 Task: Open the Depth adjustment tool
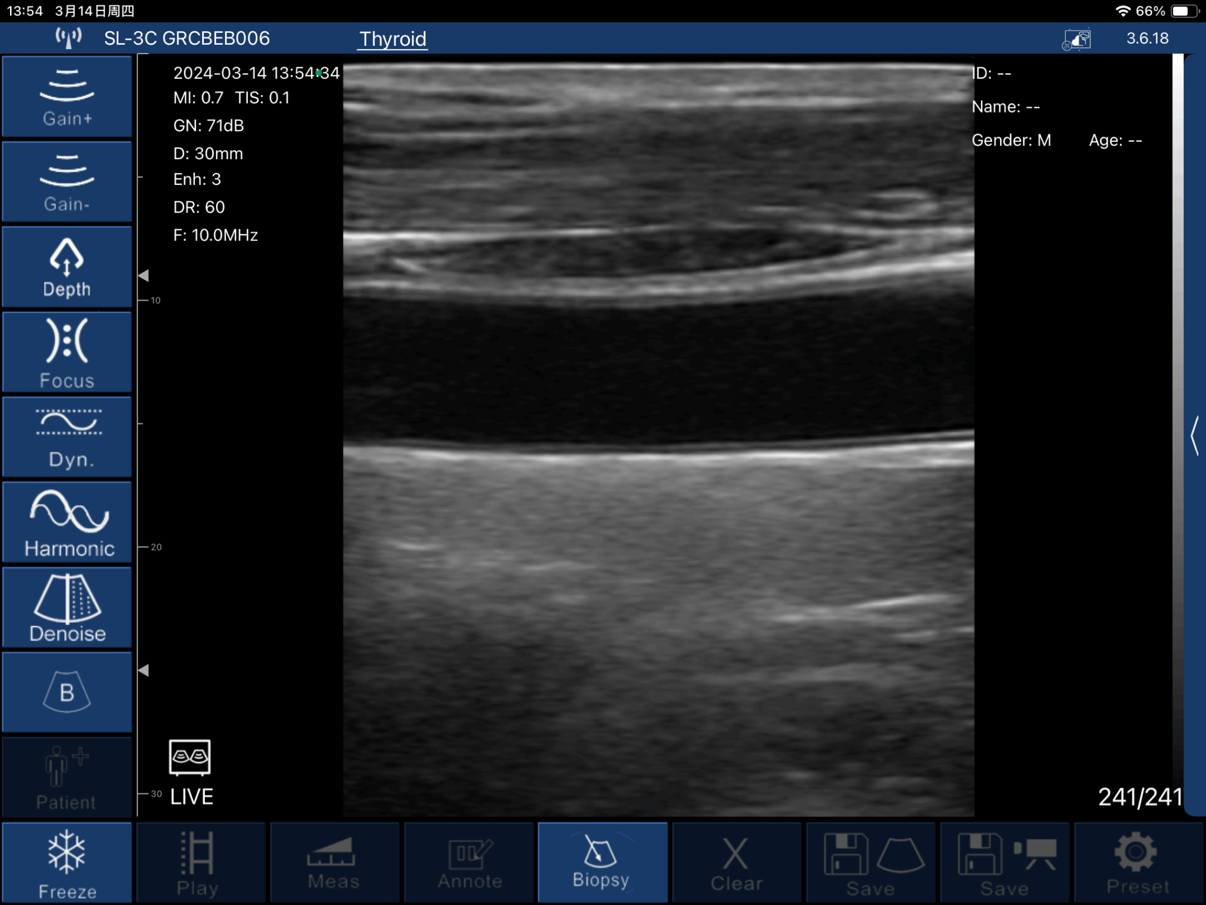point(67,267)
